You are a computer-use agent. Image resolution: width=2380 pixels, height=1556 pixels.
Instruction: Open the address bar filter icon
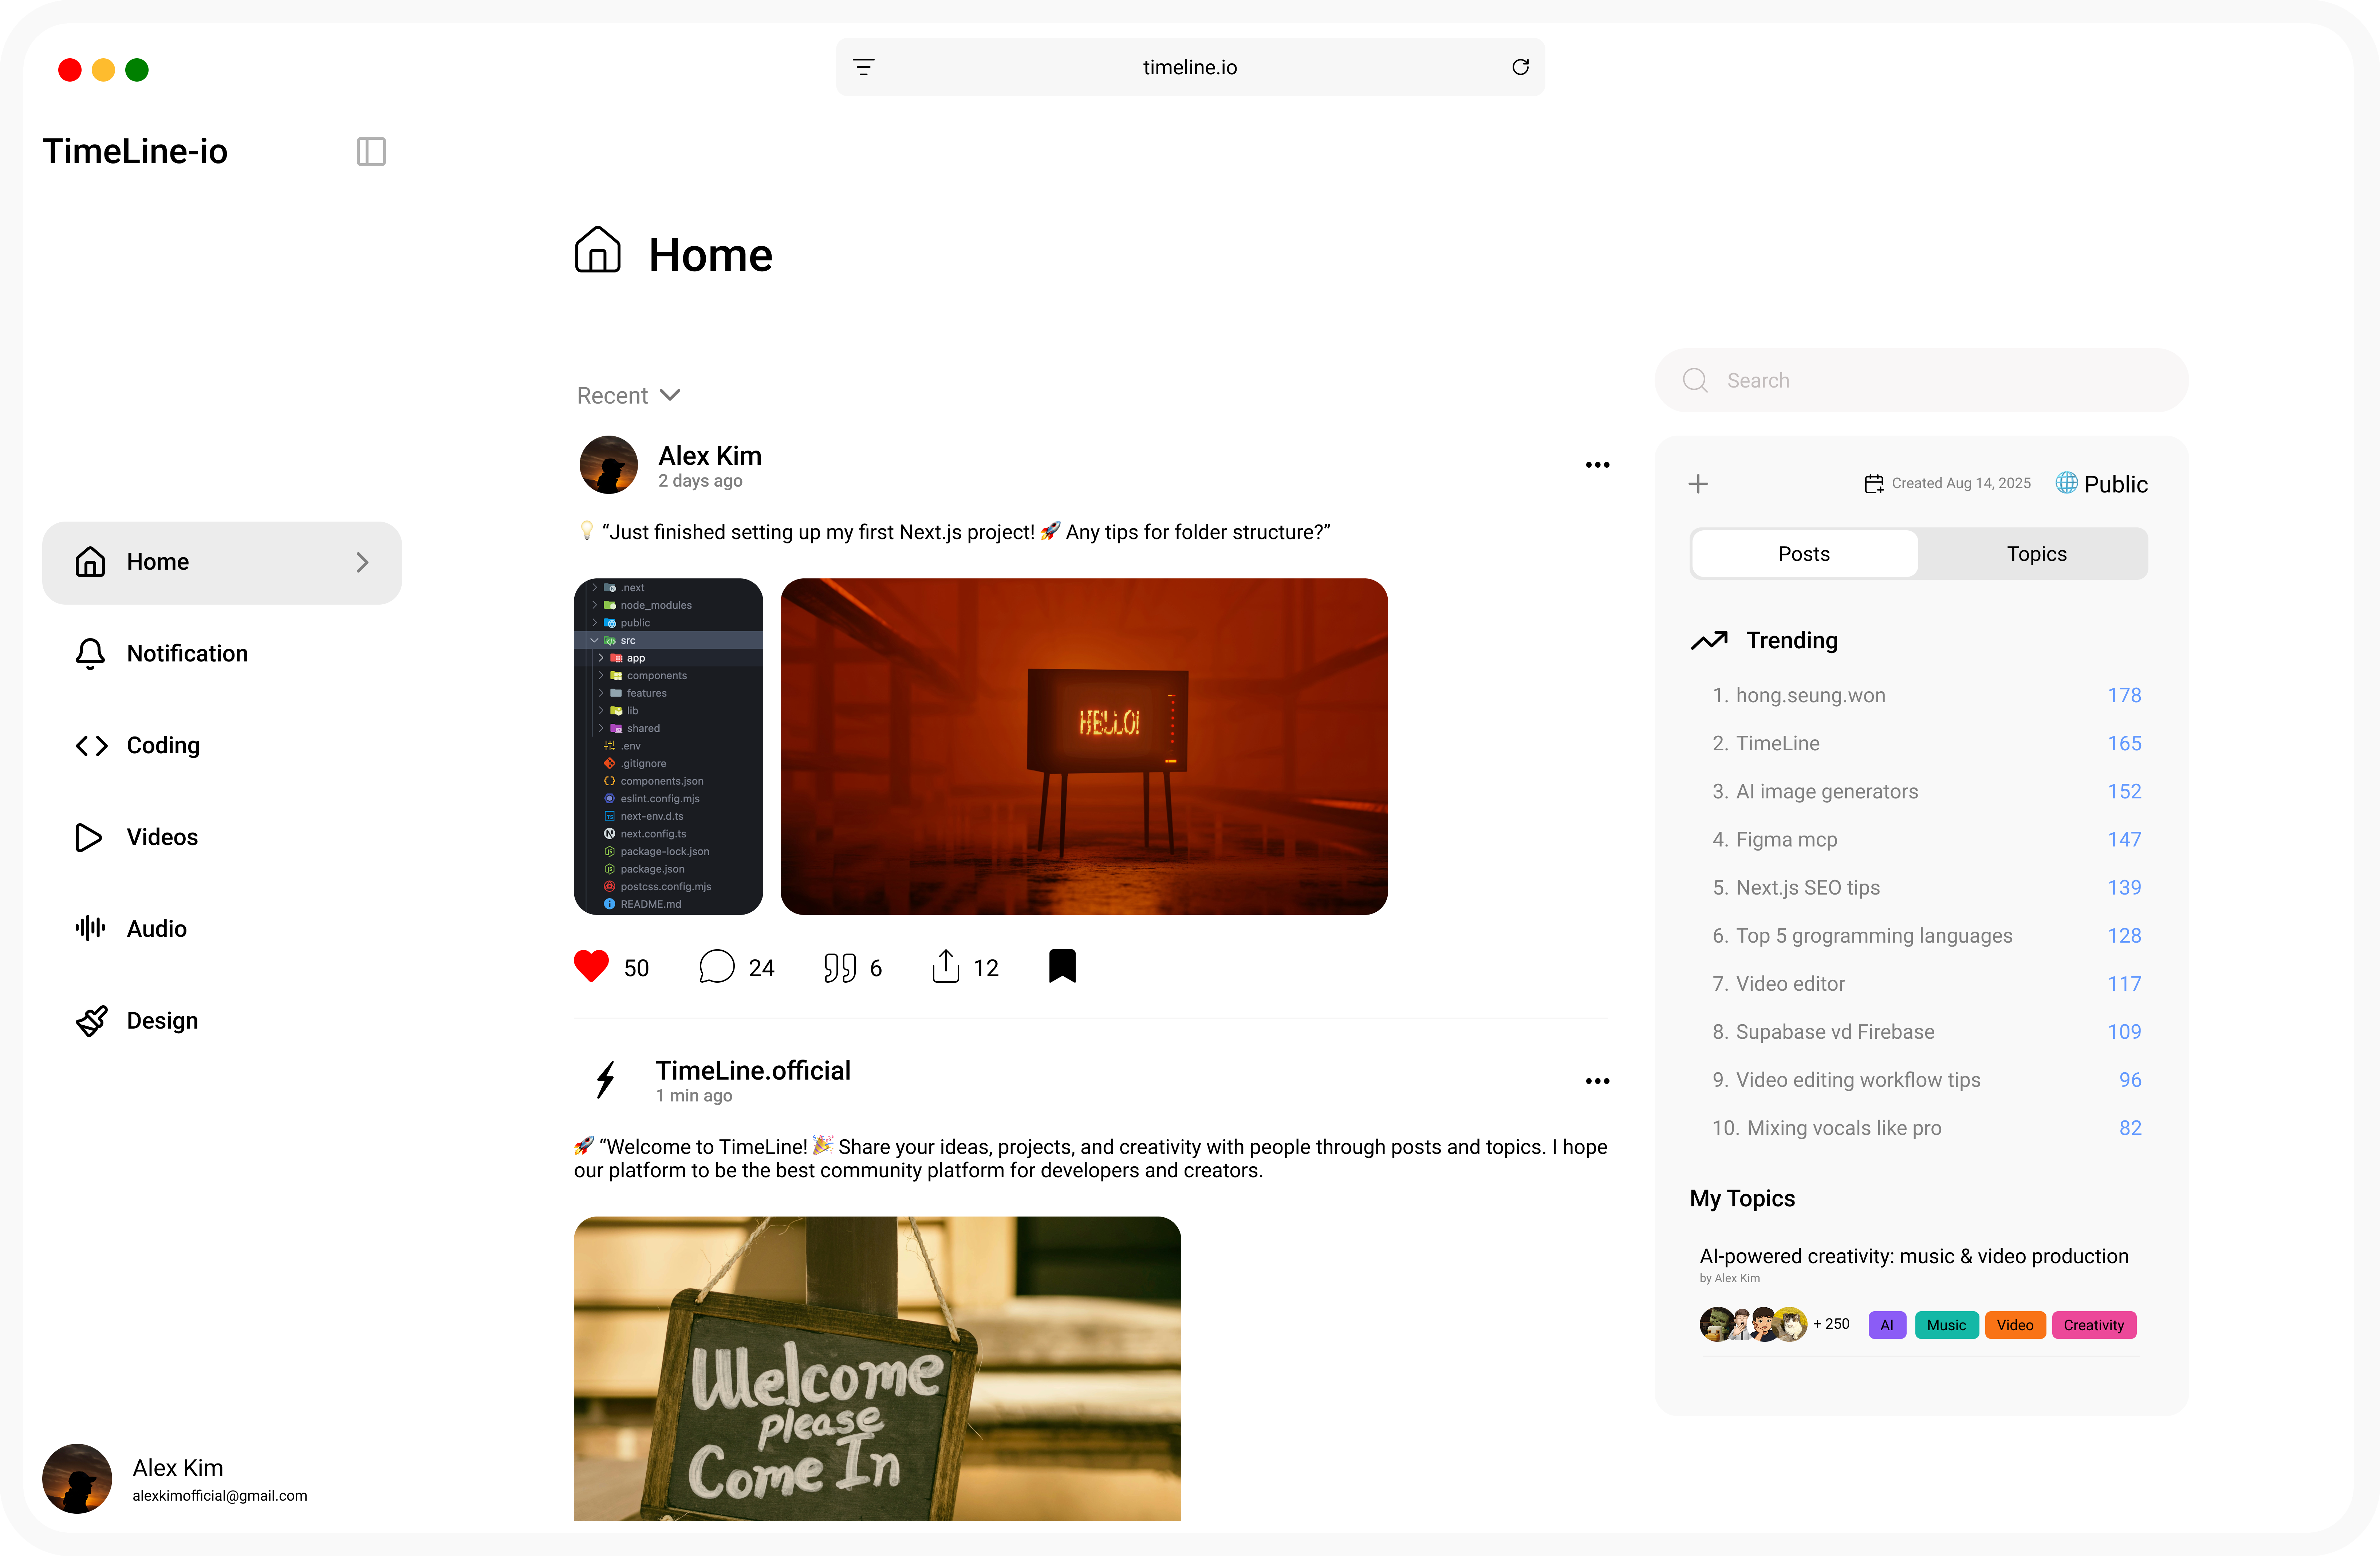tap(864, 67)
